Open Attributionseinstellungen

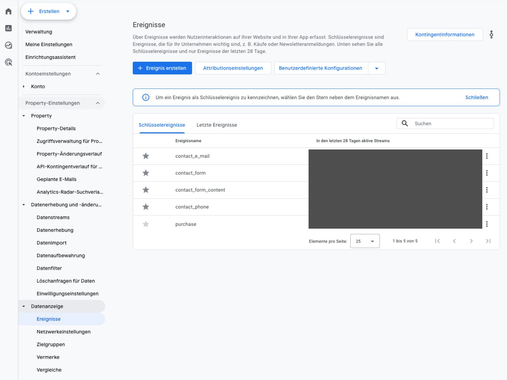233,68
